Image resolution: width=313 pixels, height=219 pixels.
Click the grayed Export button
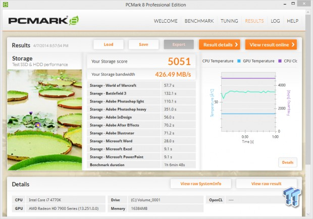(179, 44)
